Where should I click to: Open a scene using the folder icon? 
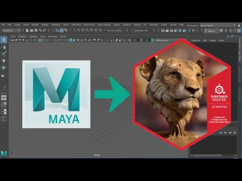click(31, 31)
